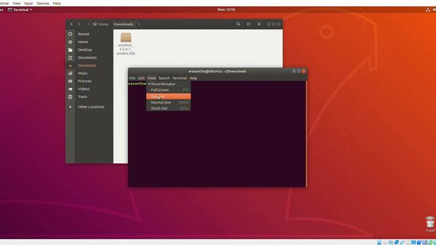Select the Home breadcrumb in Files
The image size is (436, 245).
101,24
